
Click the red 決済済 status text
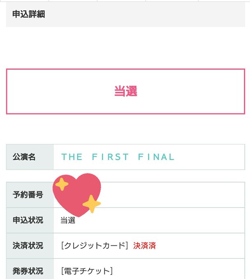click(x=145, y=245)
